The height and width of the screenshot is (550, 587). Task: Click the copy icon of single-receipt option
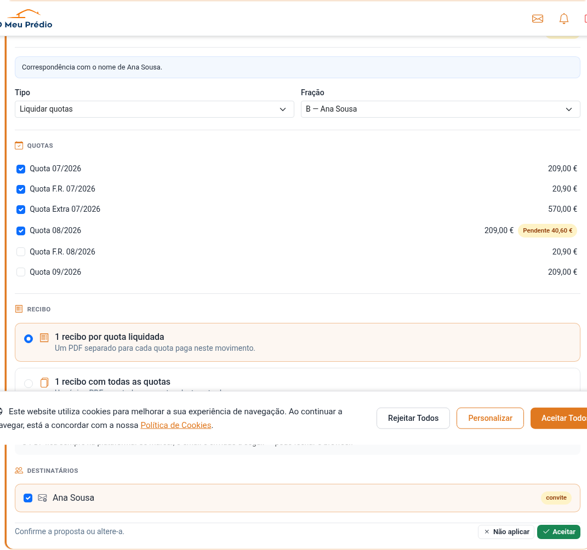[44, 383]
